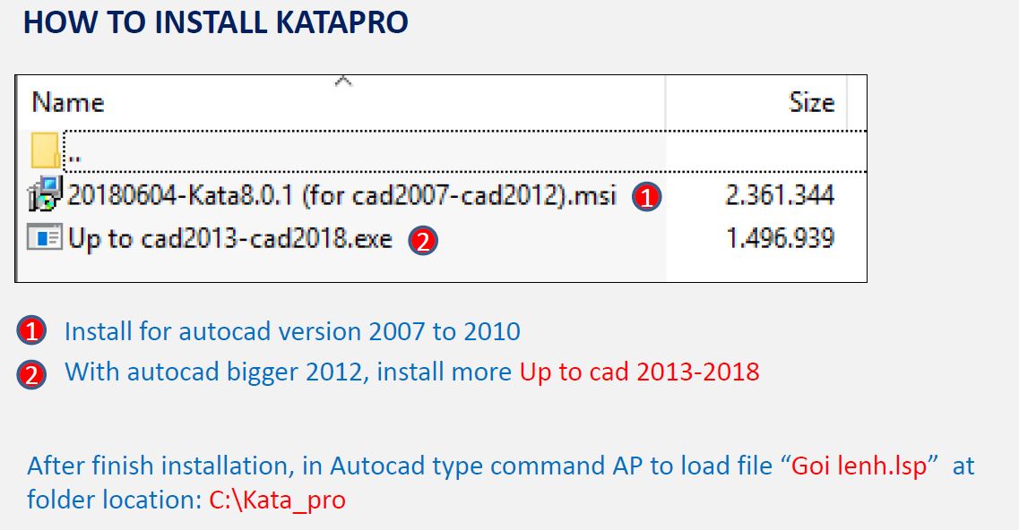Click the sort arrow above the Name column
The image size is (1019, 530).
(x=342, y=81)
